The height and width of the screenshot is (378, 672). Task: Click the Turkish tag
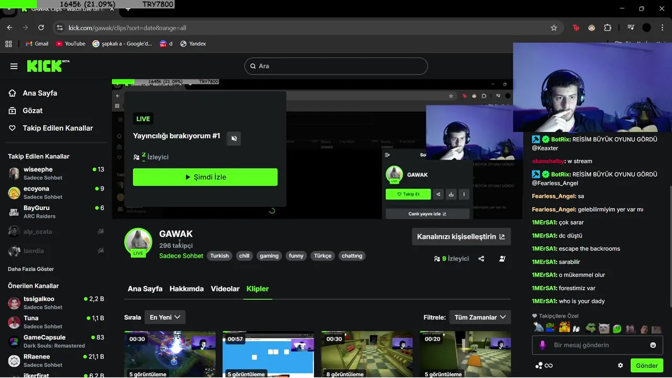coord(219,256)
